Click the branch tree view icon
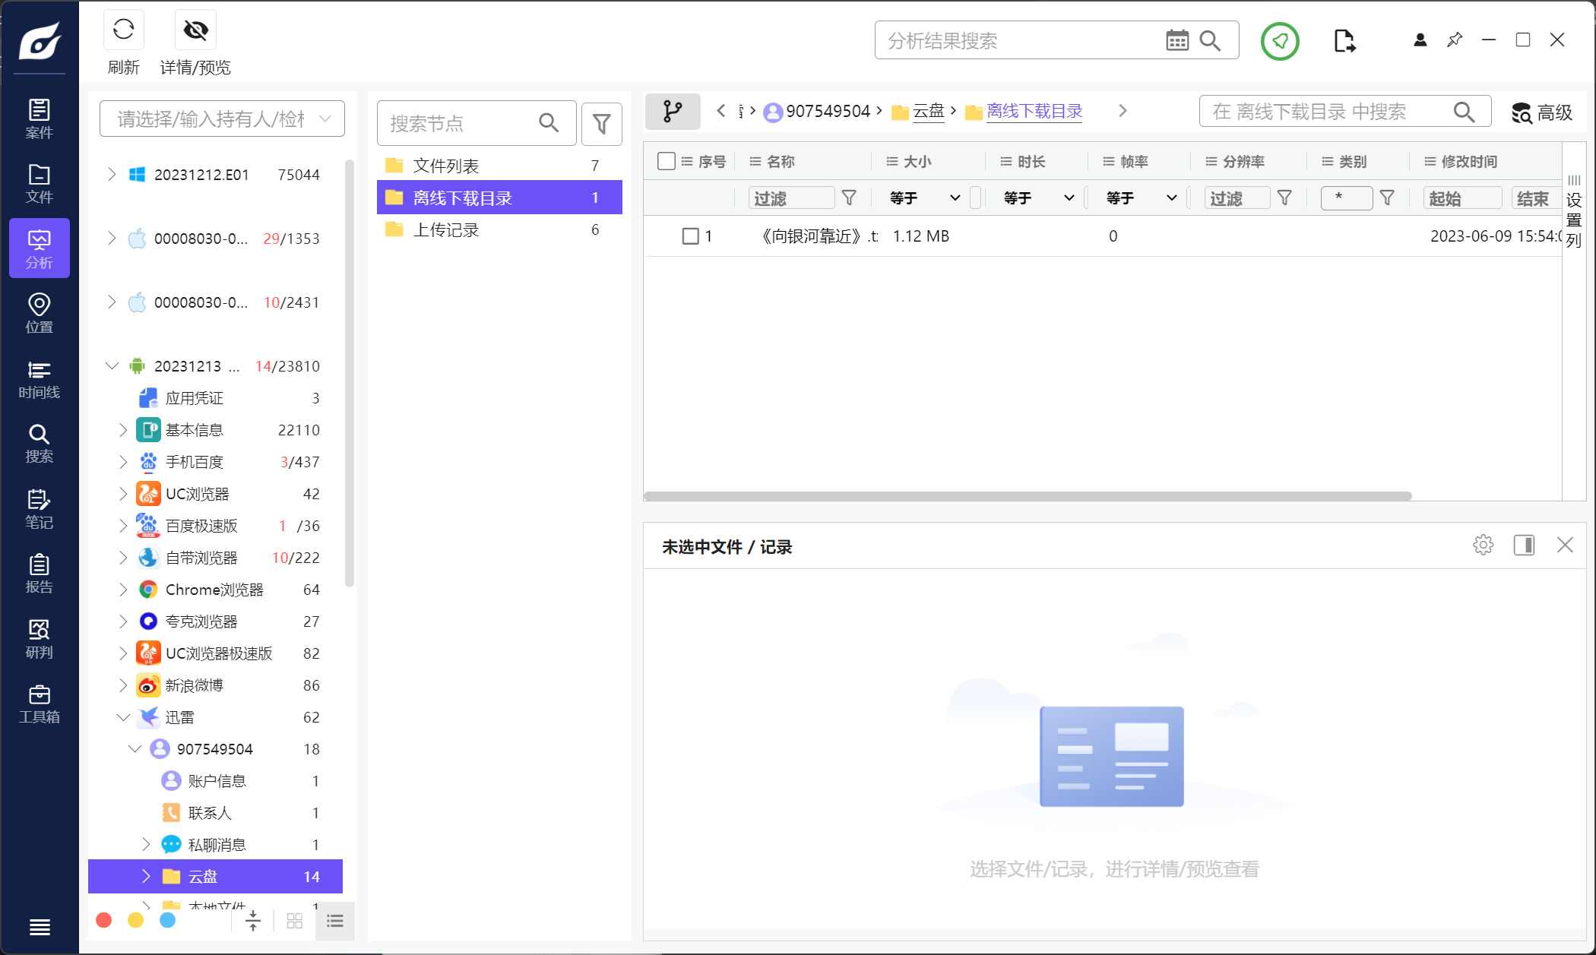This screenshot has width=1596, height=955. pyautogui.click(x=672, y=112)
